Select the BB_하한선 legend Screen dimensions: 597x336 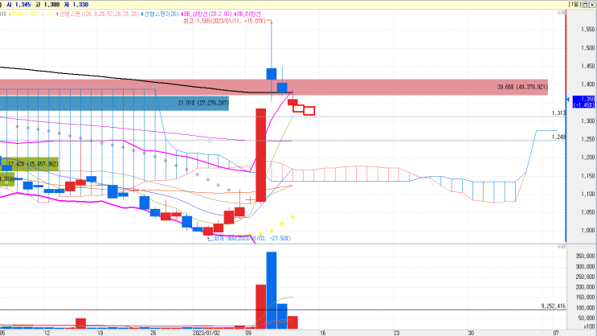[247, 14]
